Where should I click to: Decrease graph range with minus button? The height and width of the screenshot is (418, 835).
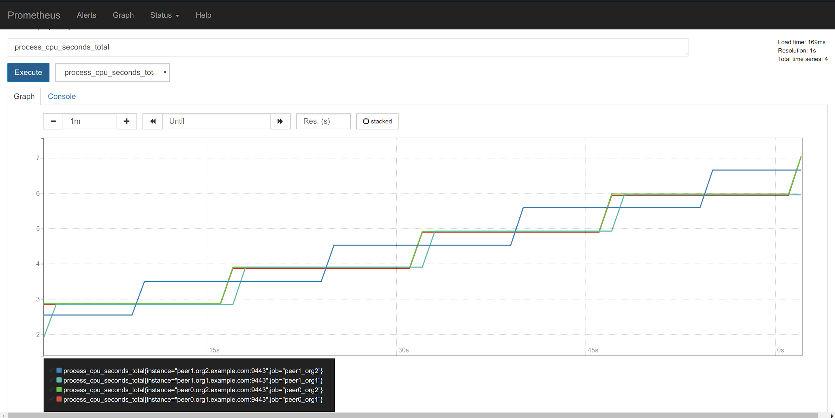pyautogui.click(x=53, y=121)
